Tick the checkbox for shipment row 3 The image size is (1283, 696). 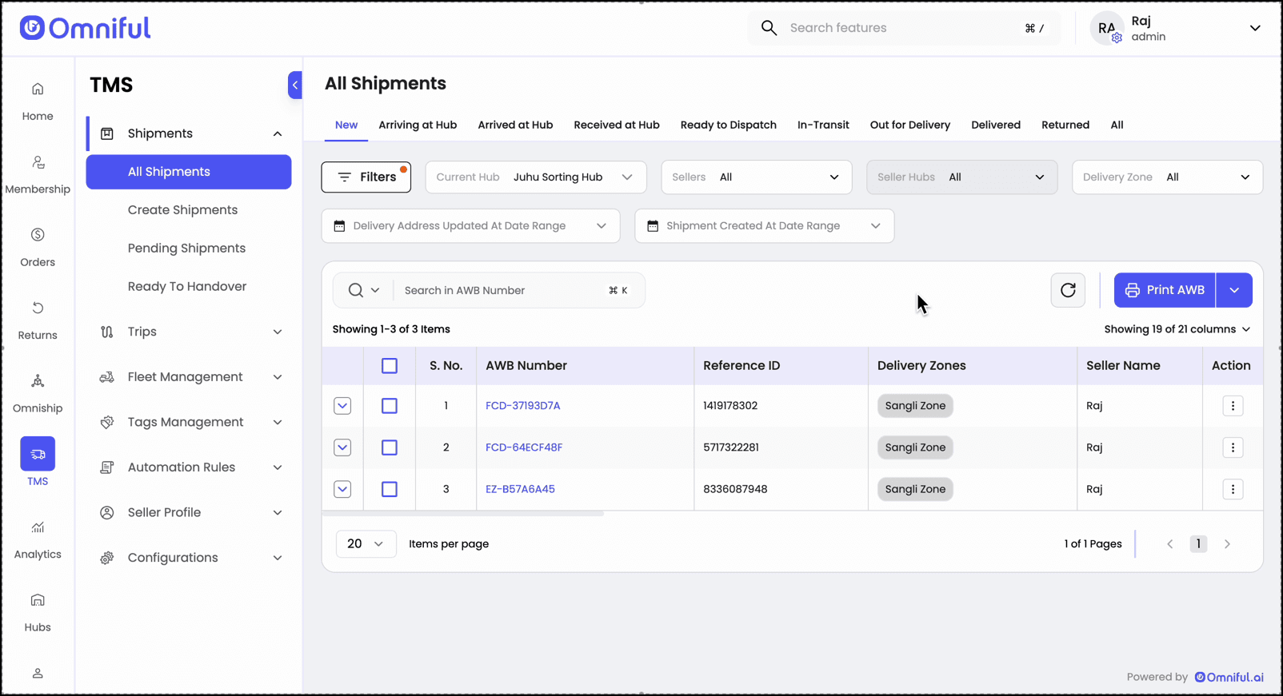click(390, 489)
